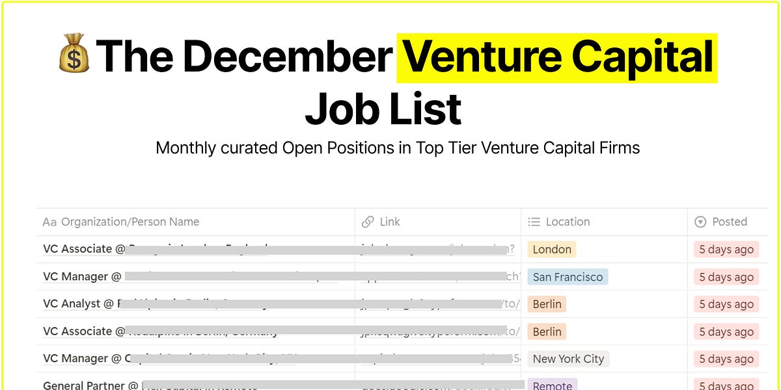The width and height of the screenshot is (781, 390).
Task: Click the chain link icon in the Link header
Action: [365, 222]
